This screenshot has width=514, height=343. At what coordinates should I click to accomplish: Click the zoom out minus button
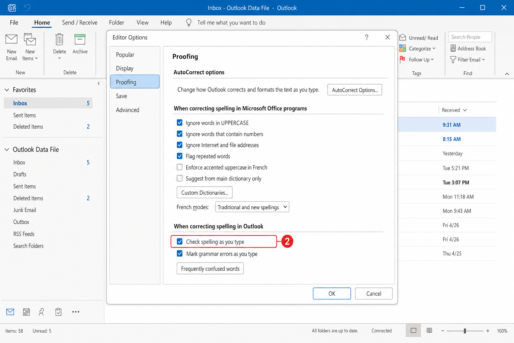pyautogui.click(x=442, y=331)
